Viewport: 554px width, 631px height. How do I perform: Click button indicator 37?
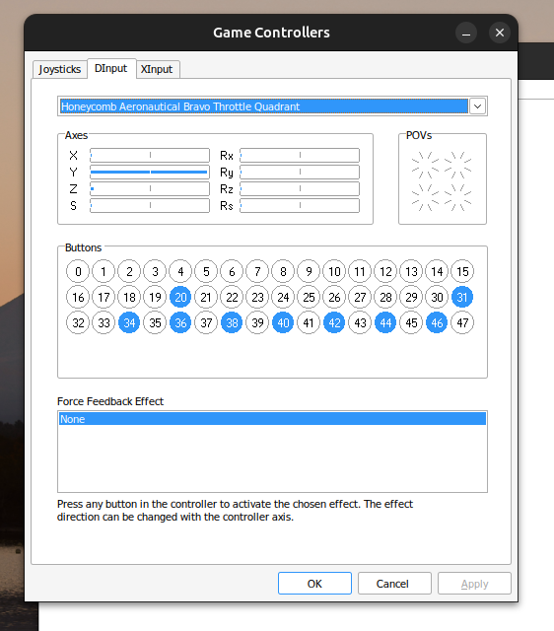pyautogui.click(x=206, y=322)
